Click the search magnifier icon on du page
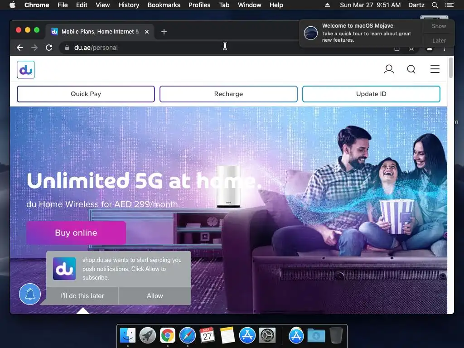The width and height of the screenshot is (464, 348). (411, 69)
